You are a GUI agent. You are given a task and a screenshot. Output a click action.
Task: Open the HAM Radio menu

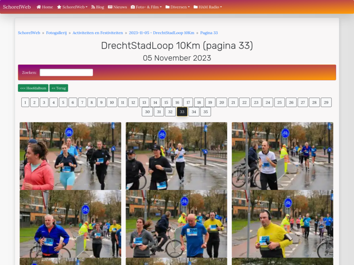[208, 7]
